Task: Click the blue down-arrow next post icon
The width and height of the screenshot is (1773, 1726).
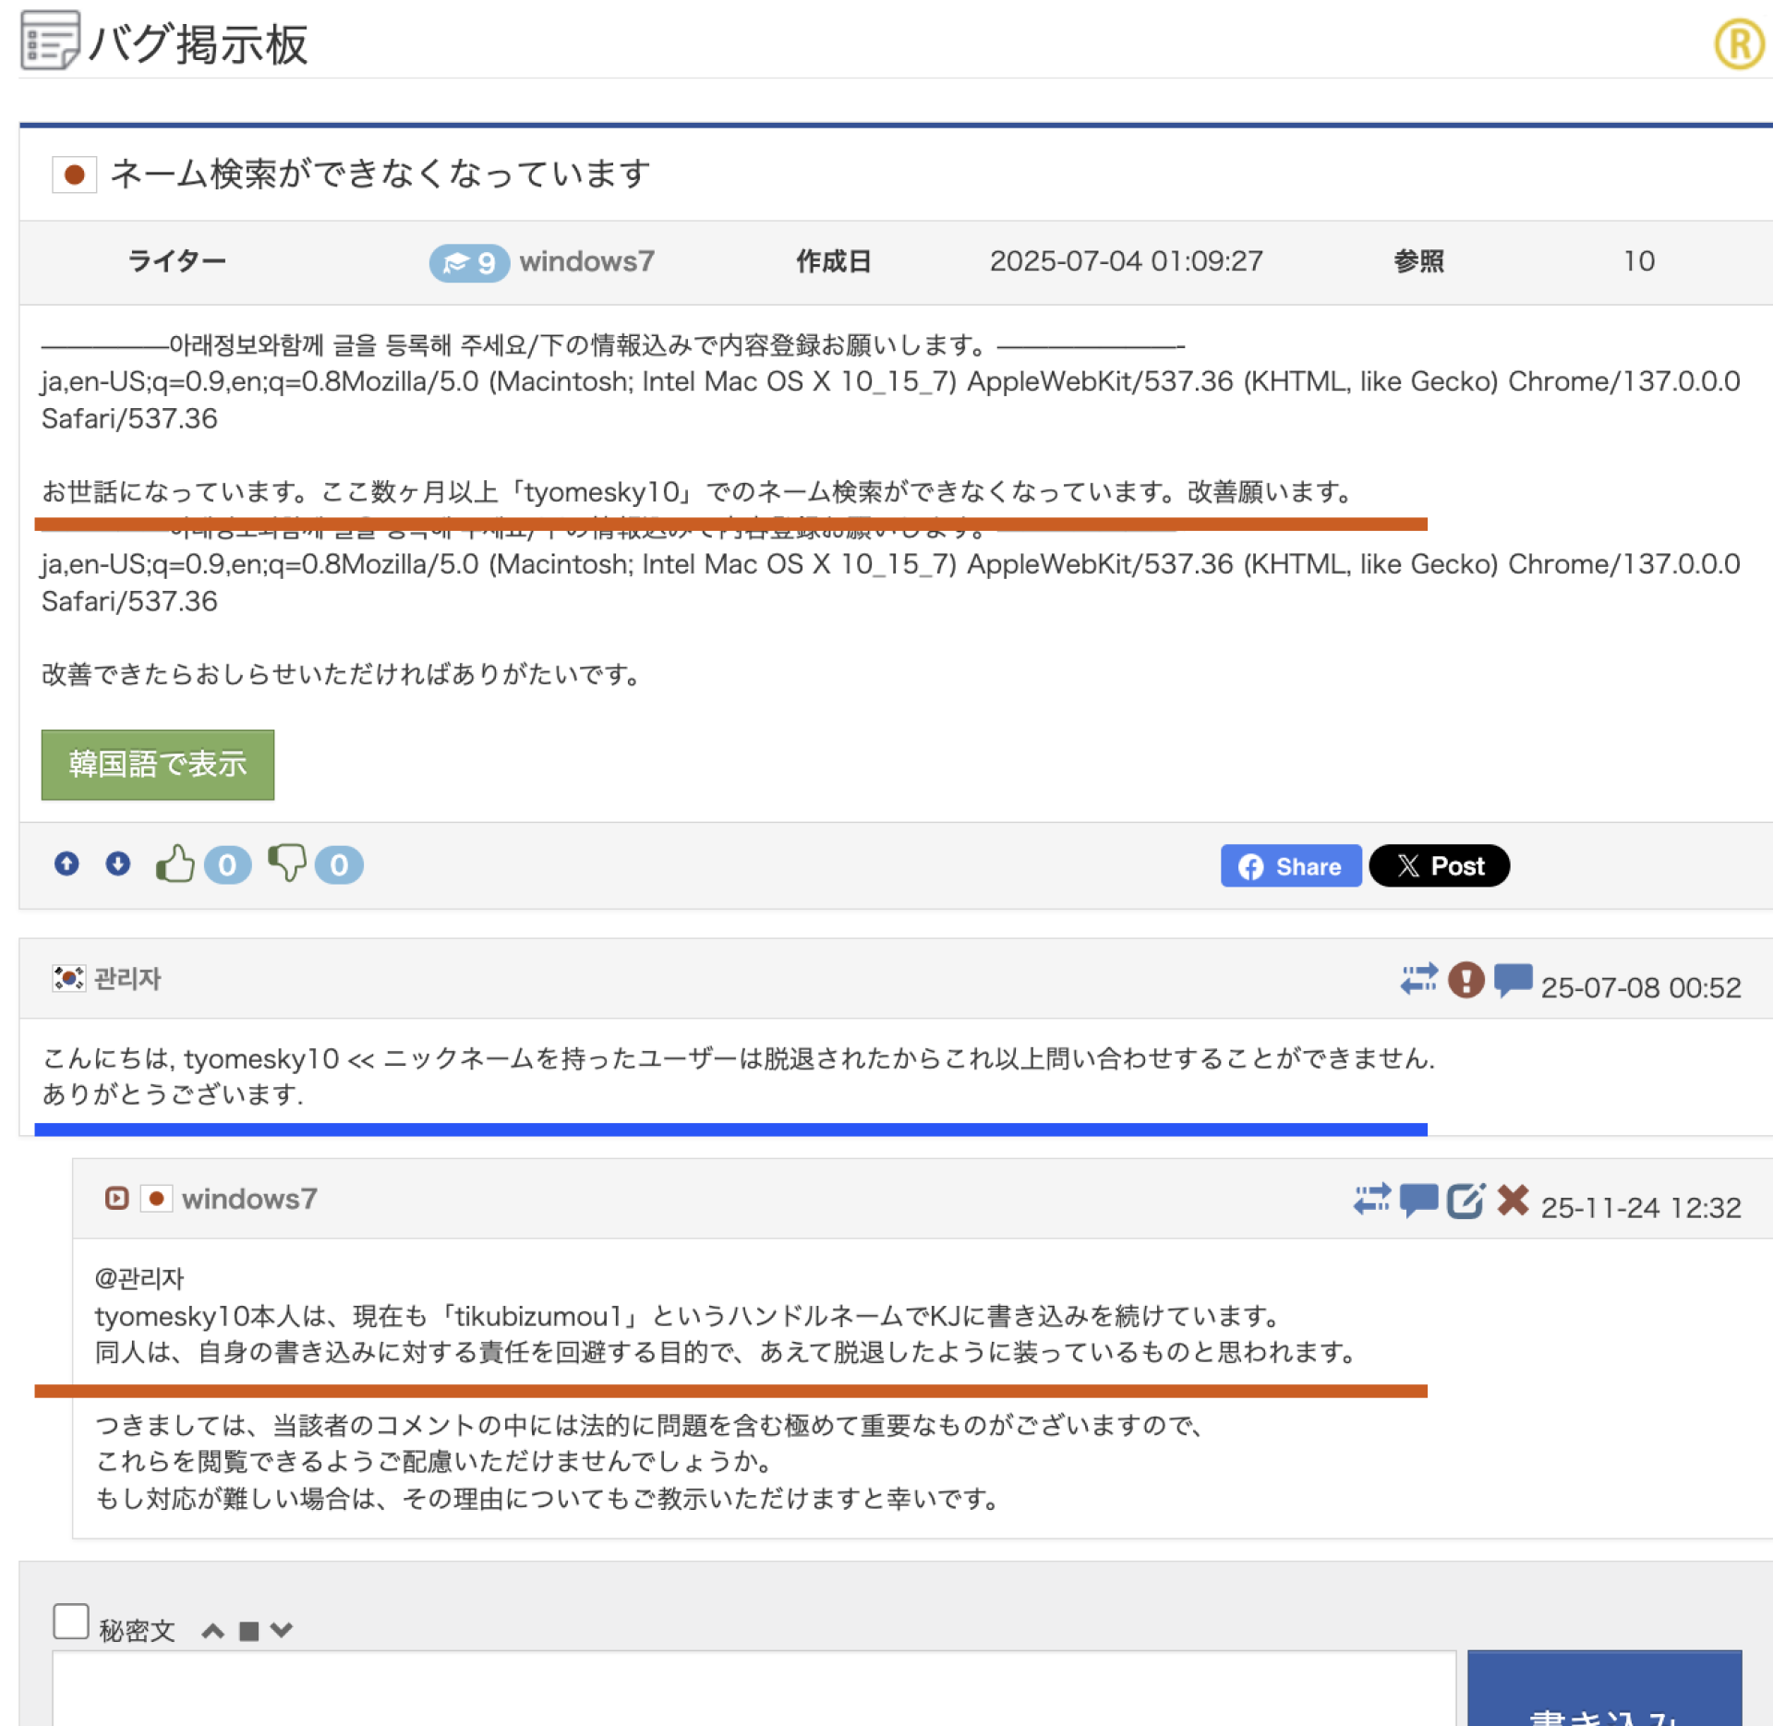Action: [x=117, y=864]
